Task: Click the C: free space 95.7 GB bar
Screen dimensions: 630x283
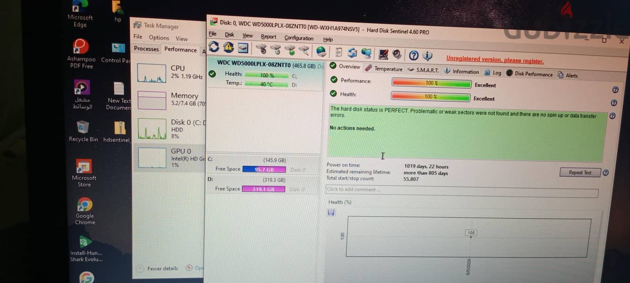Action: (264, 169)
